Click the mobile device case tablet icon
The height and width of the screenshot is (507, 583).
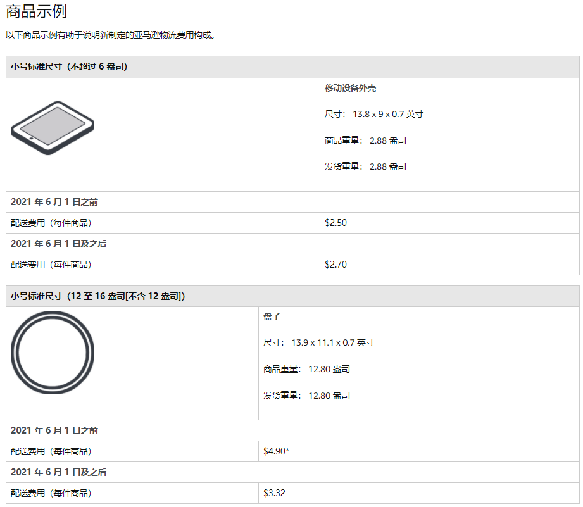[52, 127]
